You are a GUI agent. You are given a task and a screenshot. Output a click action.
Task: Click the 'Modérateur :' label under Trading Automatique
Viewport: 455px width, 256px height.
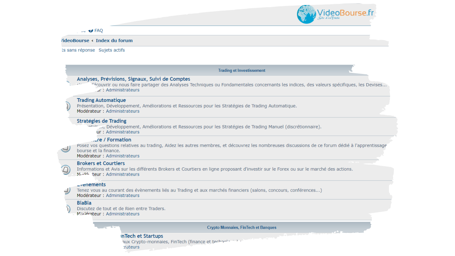click(x=91, y=111)
